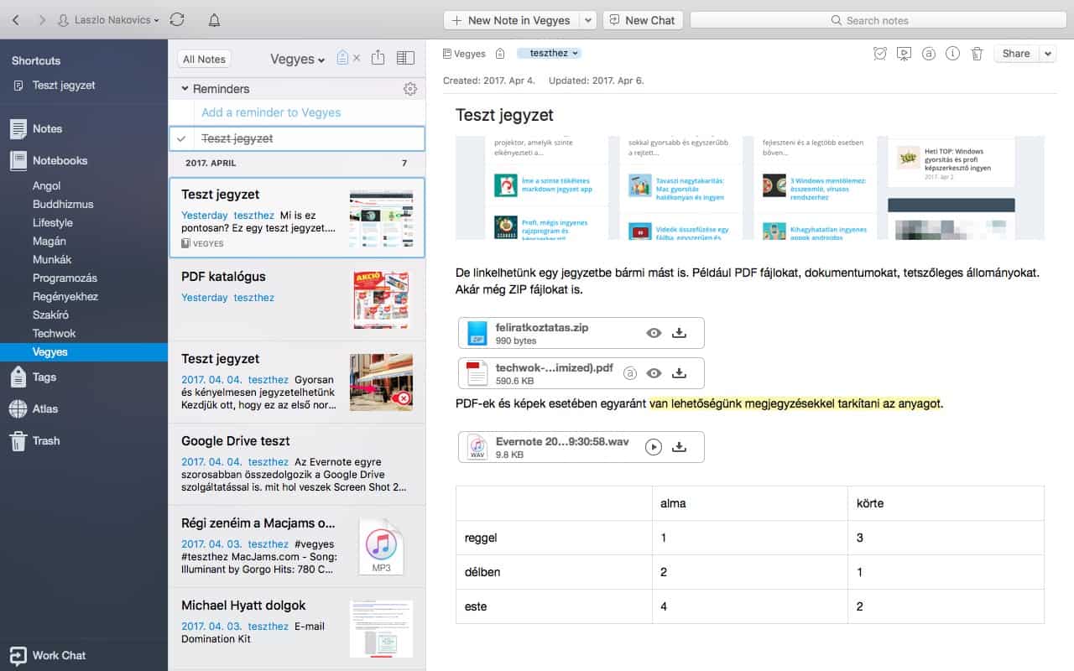Select the Vegyes notebook in sidebar
The height and width of the screenshot is (671, 1074).
point(84,352)
